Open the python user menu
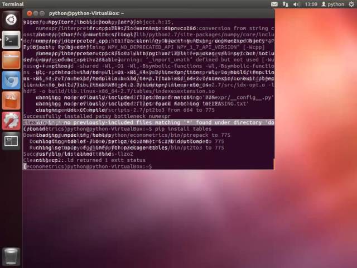This screenshot has height=268, width=357. 332,4
